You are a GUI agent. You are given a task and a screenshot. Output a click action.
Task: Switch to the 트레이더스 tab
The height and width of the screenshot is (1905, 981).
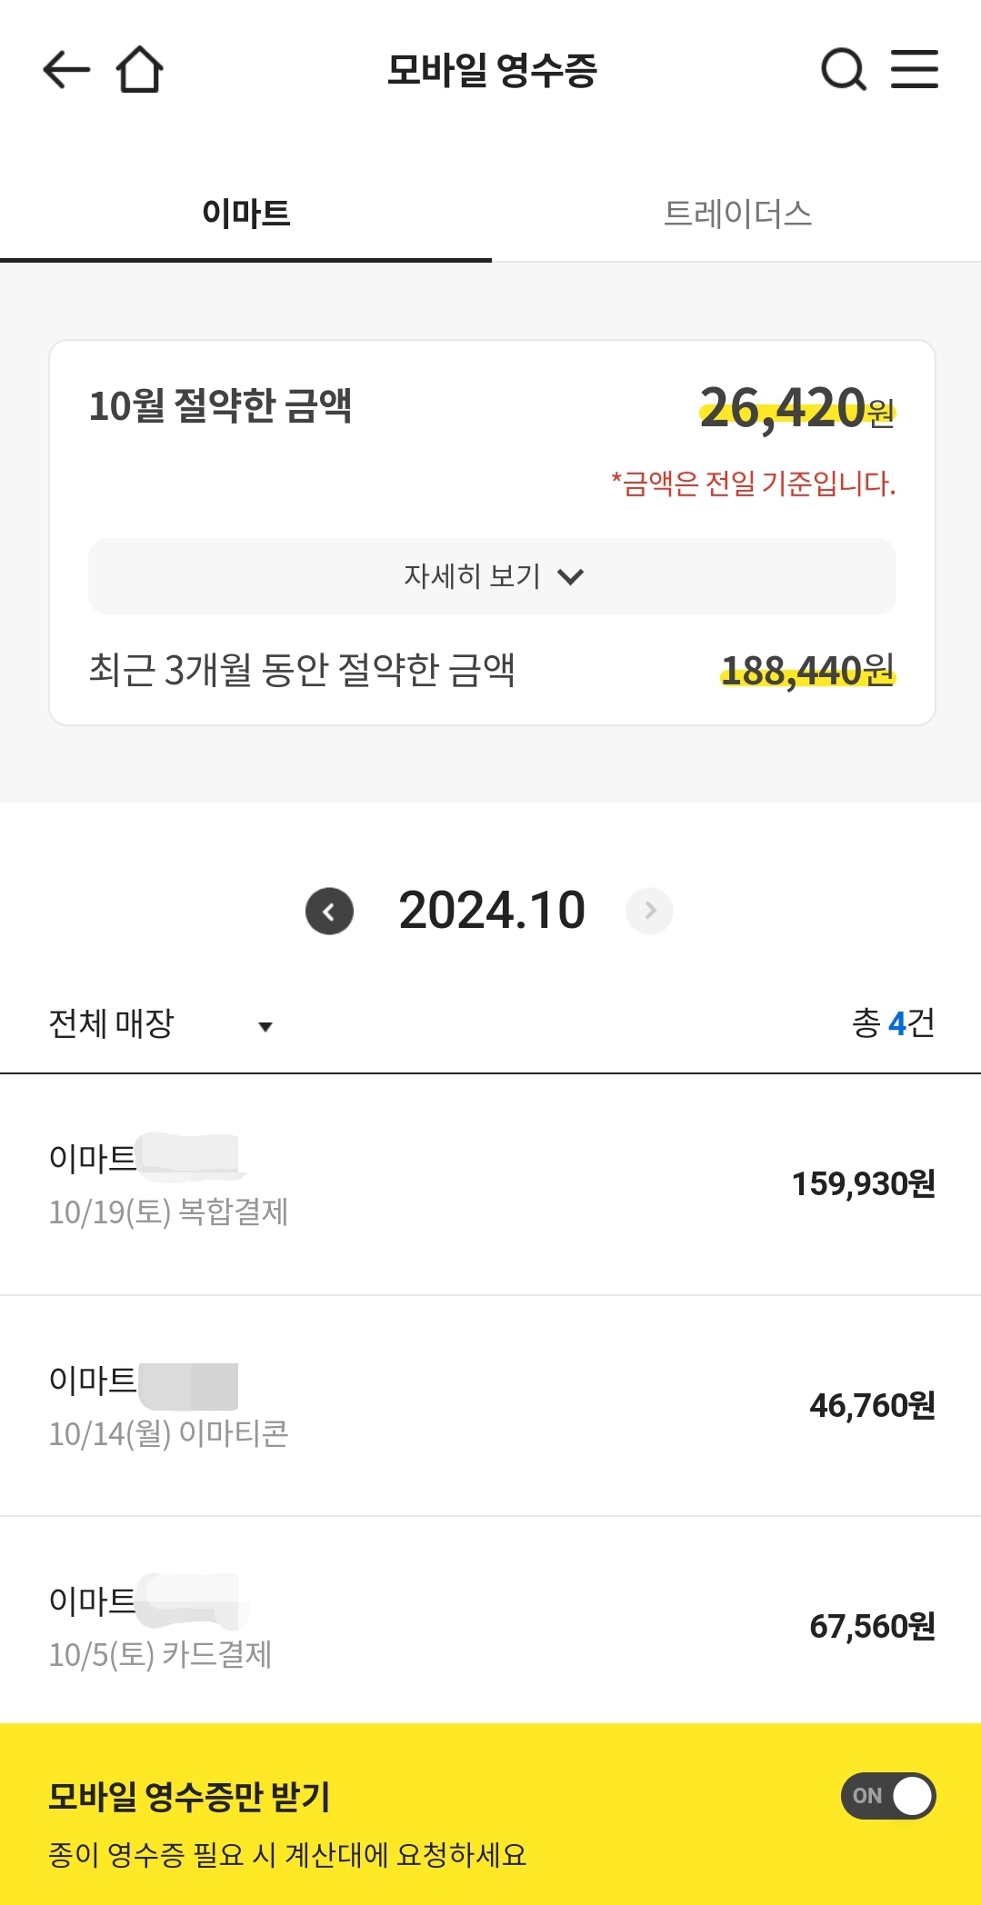pos(737,214)
